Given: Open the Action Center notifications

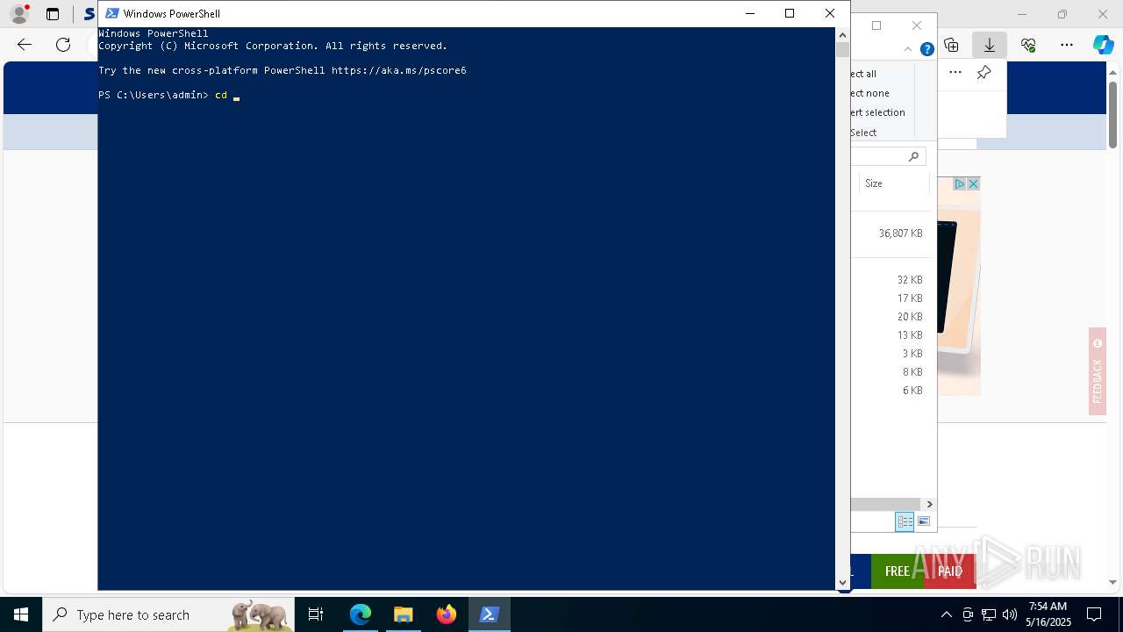Looking at the screenshot, I should [x=1094, y=614].
